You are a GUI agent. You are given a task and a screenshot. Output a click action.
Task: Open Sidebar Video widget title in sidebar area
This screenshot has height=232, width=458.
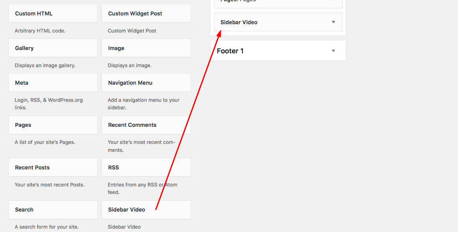point(239,22)
